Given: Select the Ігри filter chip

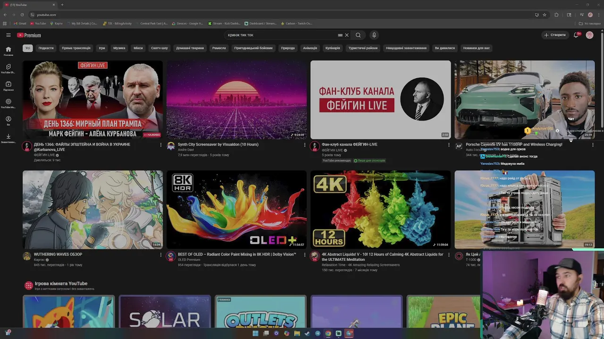Looking at the screenshot, I should tap(102, 48).
